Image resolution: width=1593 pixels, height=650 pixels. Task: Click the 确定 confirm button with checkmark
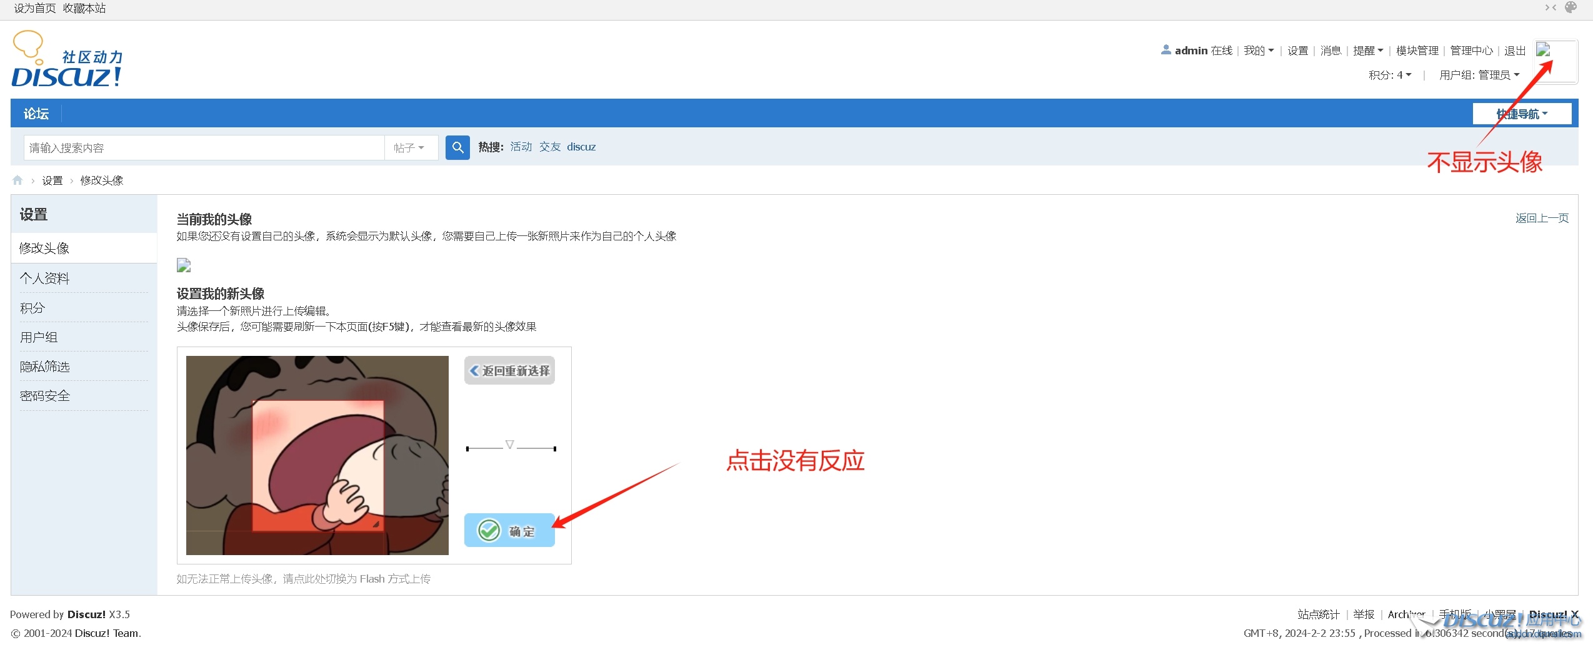509,530
